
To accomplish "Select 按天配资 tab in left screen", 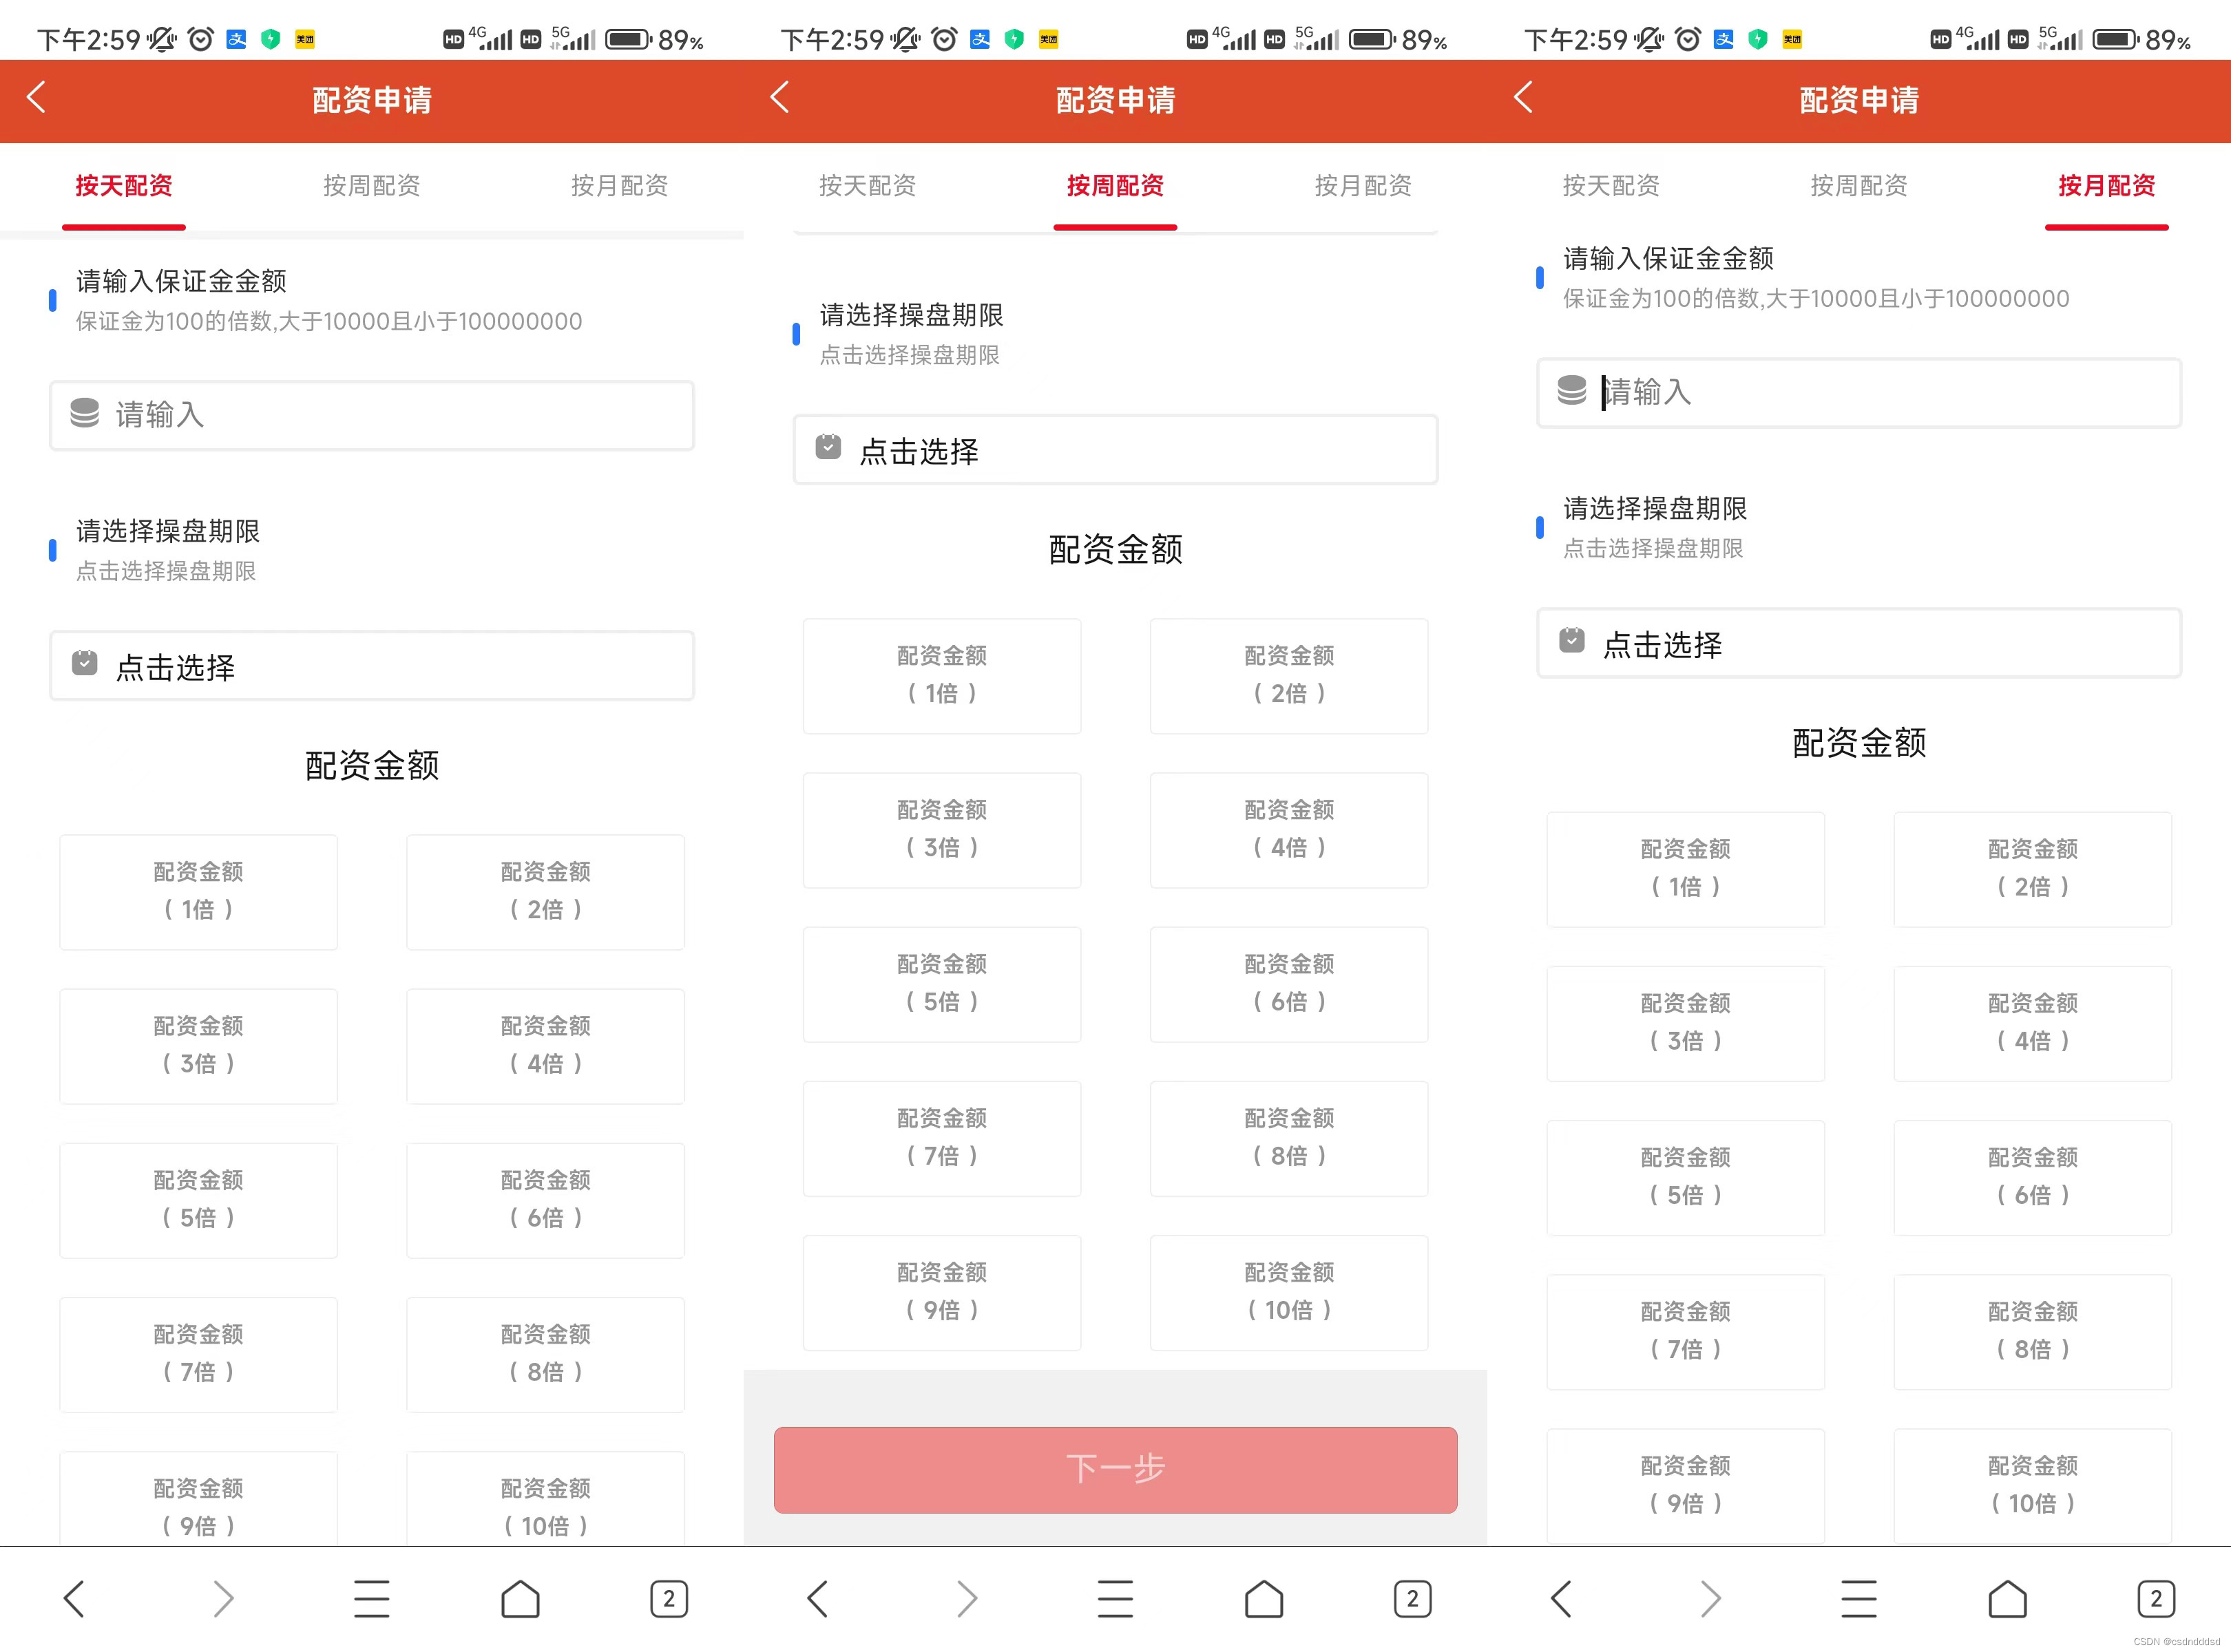I will click(x=124, y=185).
